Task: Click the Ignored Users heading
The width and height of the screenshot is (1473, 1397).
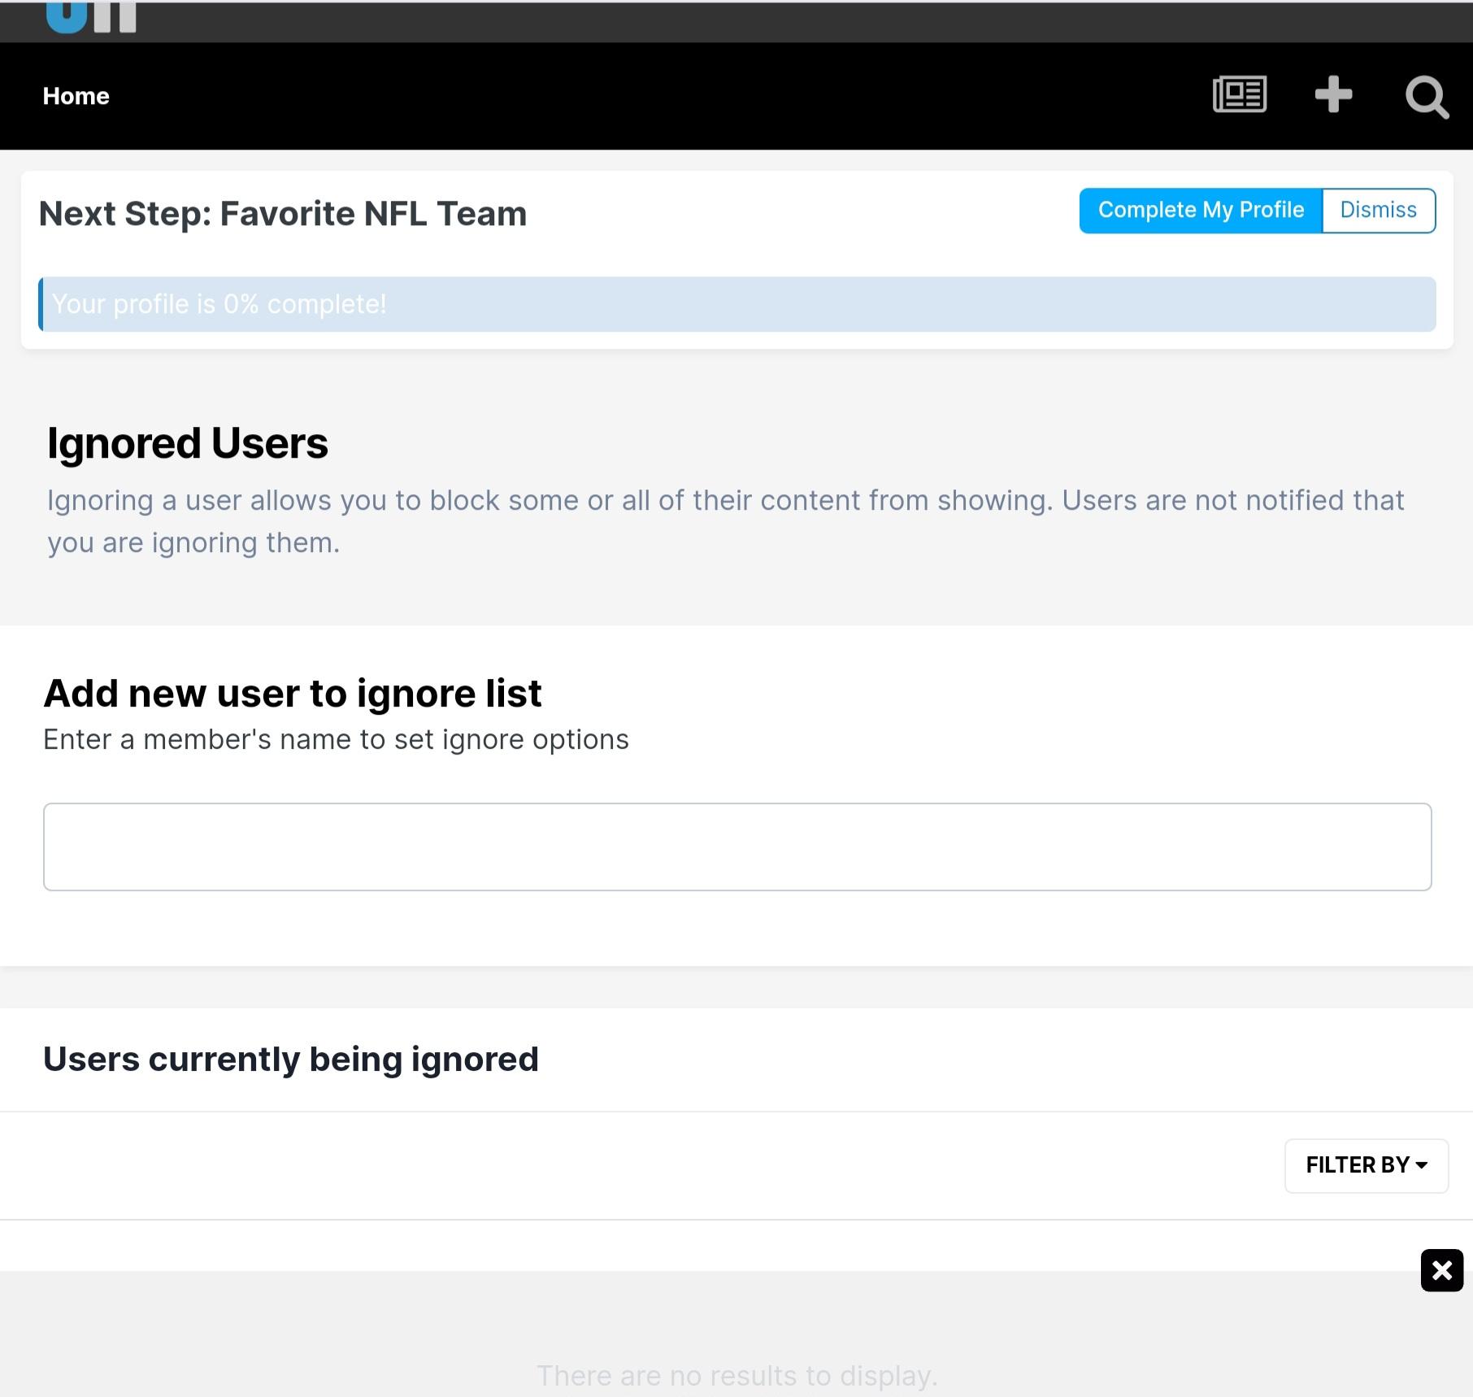Action: pyautogui.click(x=188, y=444)
